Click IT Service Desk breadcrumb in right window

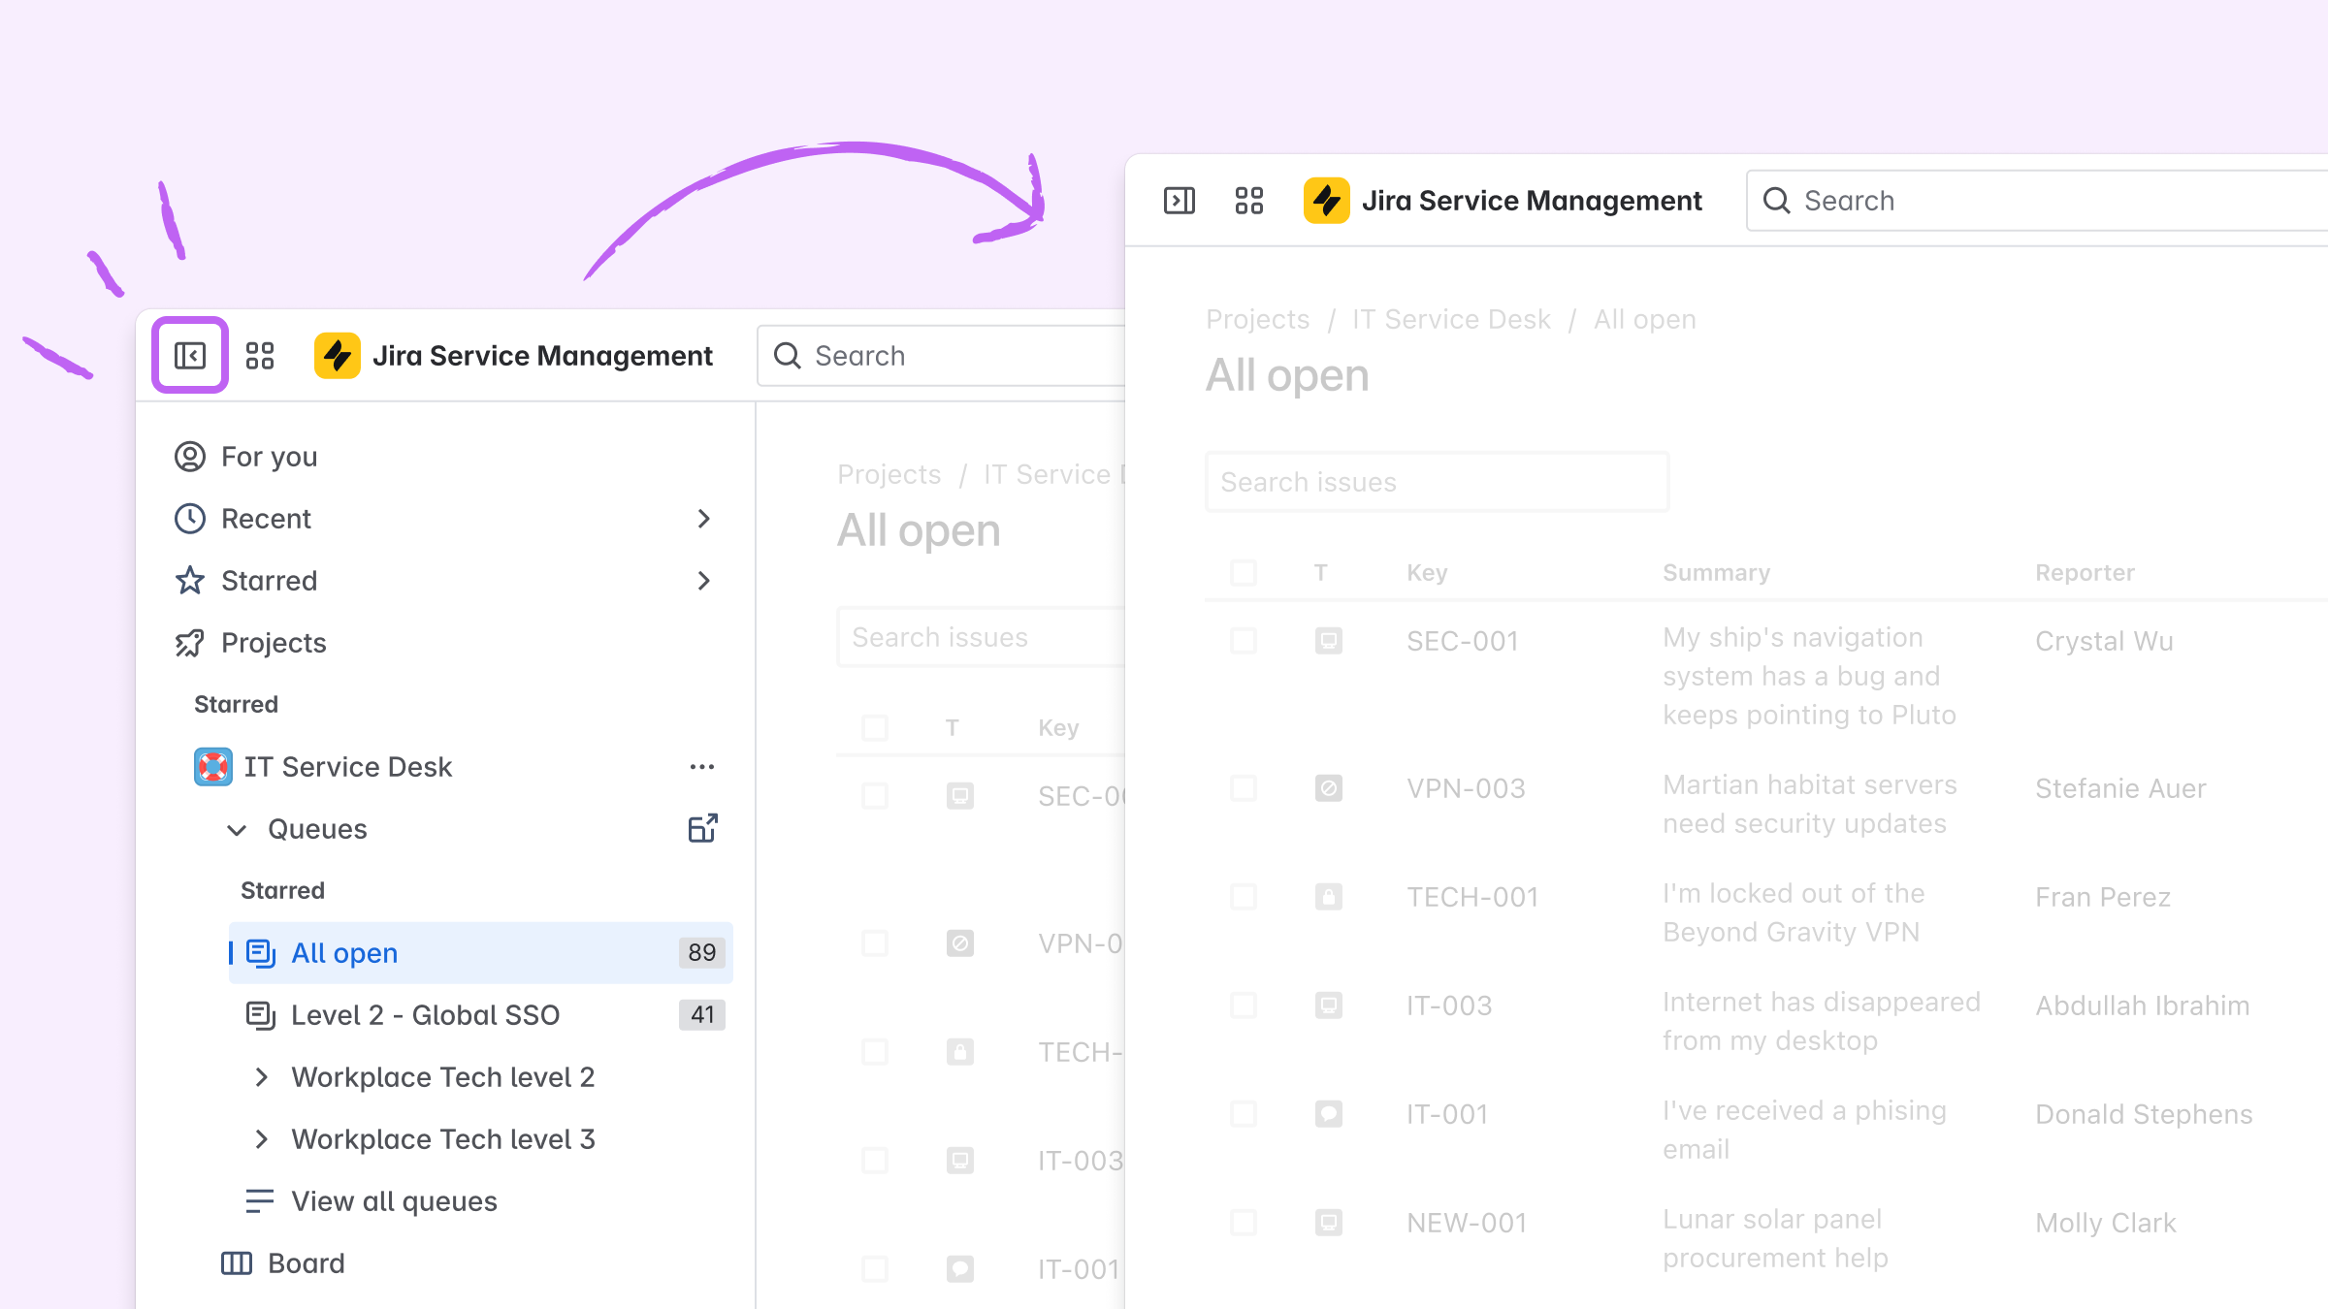coord(1452,319)
